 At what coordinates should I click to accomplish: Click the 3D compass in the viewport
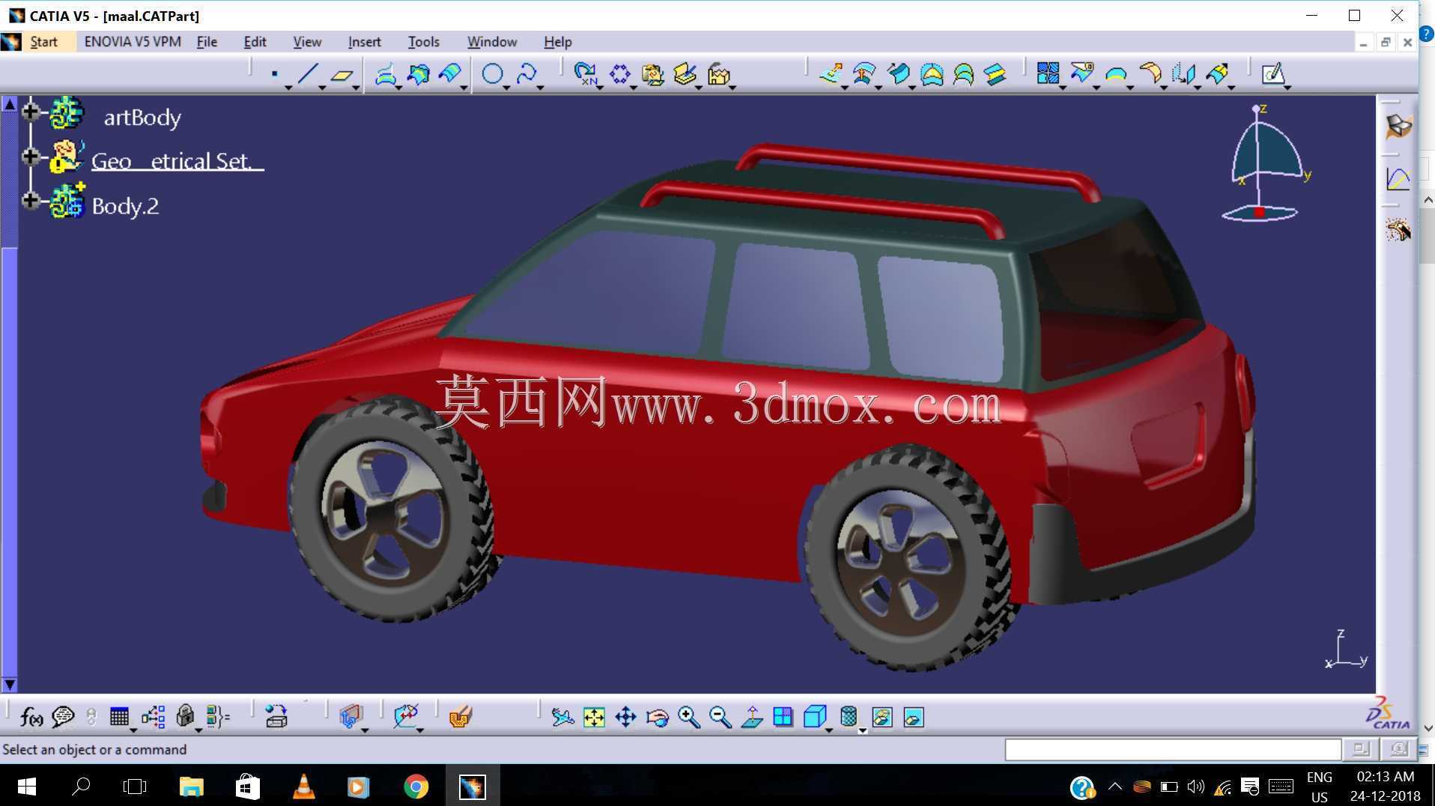click(1265, 165)
